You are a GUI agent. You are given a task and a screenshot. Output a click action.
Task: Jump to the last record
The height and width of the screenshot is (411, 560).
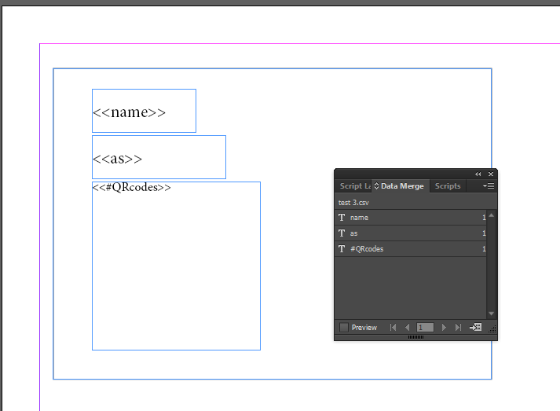(458, 328)
